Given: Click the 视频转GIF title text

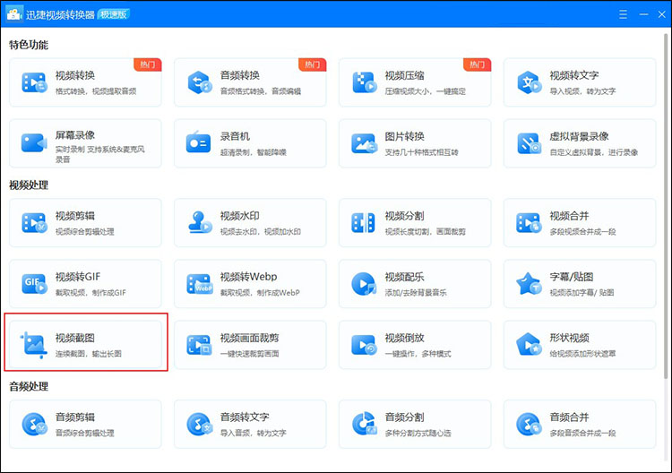Looking at the screenshot, I should tap(78, 277).
